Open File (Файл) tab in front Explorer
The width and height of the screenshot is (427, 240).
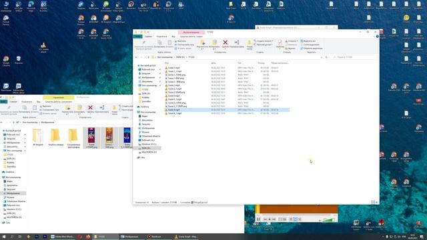click(x=138, y=36)
